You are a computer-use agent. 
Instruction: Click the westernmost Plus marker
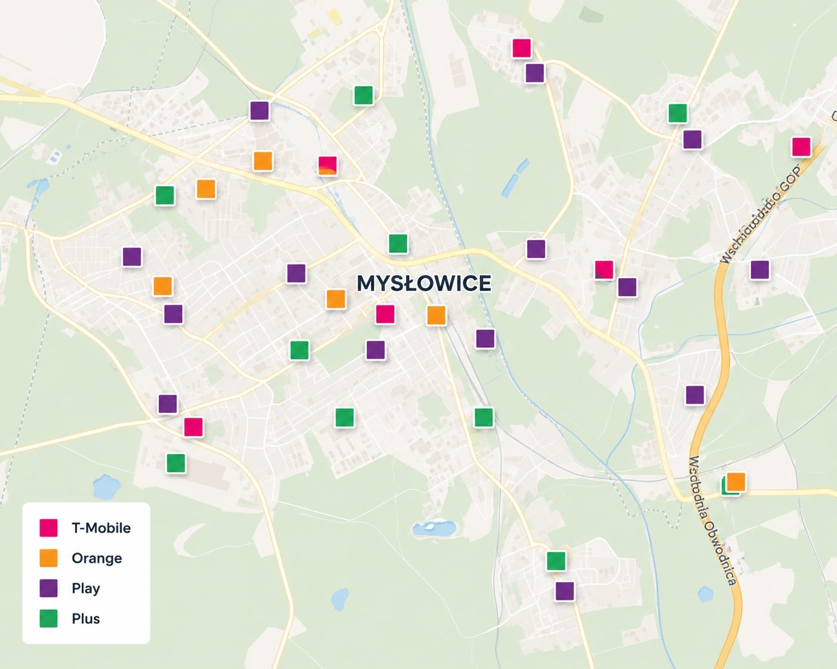pos(165,195)
